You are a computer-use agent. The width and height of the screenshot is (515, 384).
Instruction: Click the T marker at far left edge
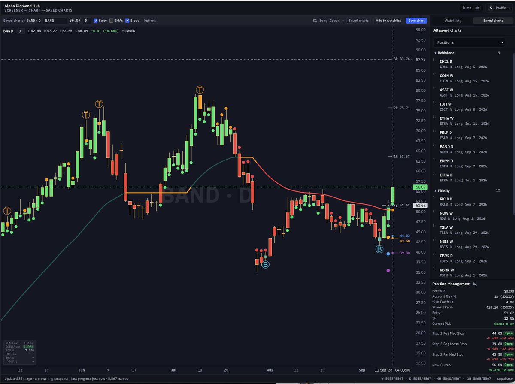[7, 211]
